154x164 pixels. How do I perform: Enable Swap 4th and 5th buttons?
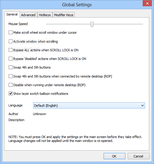coord(10,67)
